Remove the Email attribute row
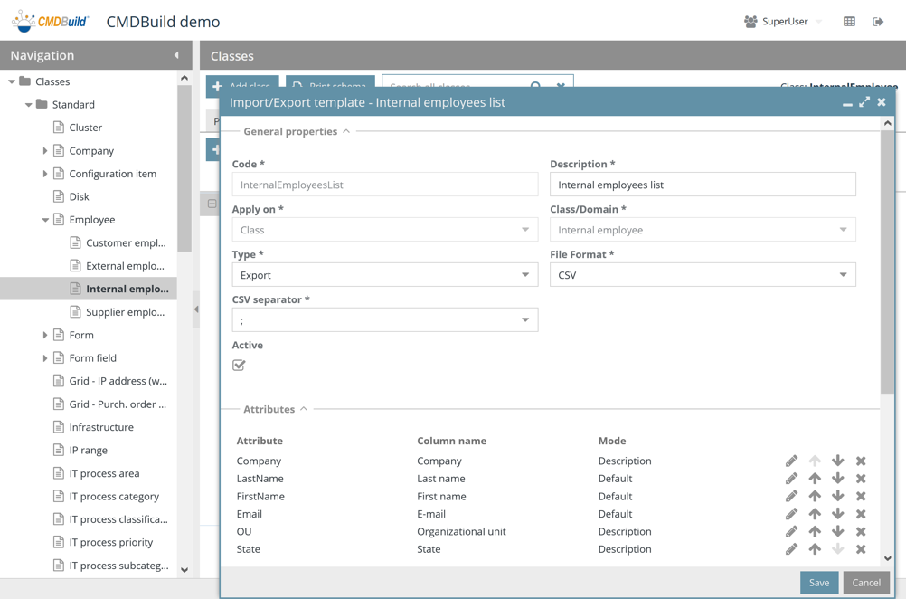Image resolution: width=906 pixels, height=599 pixels. [x=861, y=514]
